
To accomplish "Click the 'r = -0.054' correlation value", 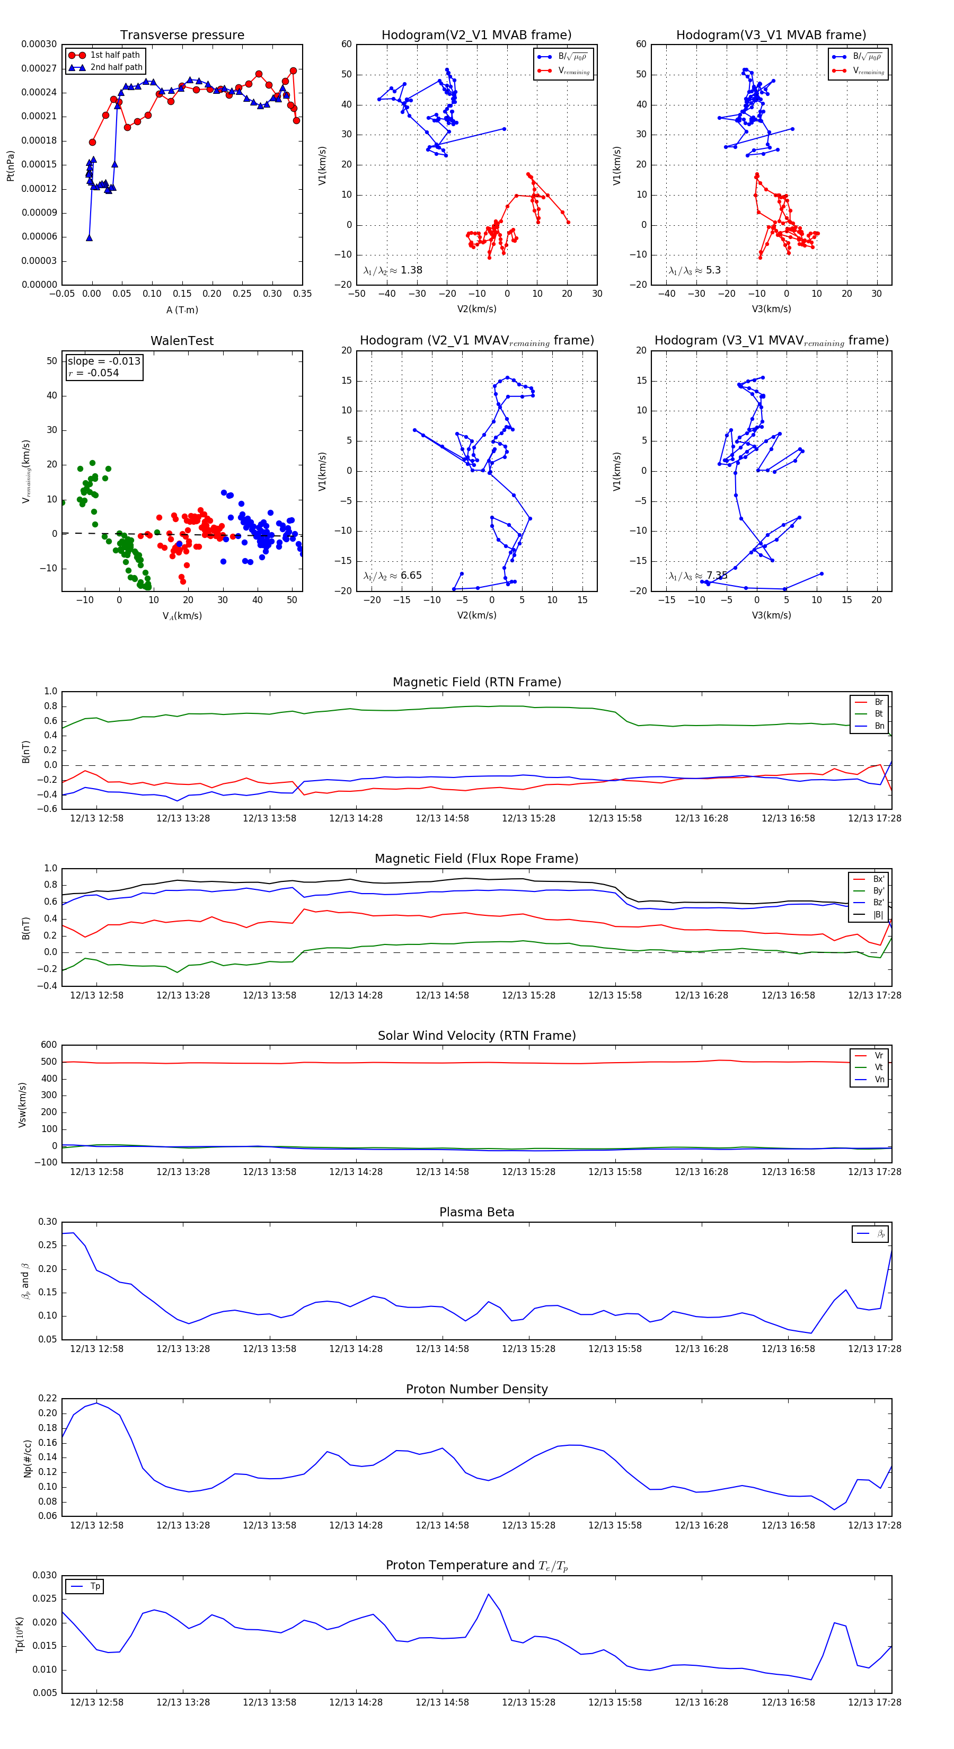I will [93, 373].
